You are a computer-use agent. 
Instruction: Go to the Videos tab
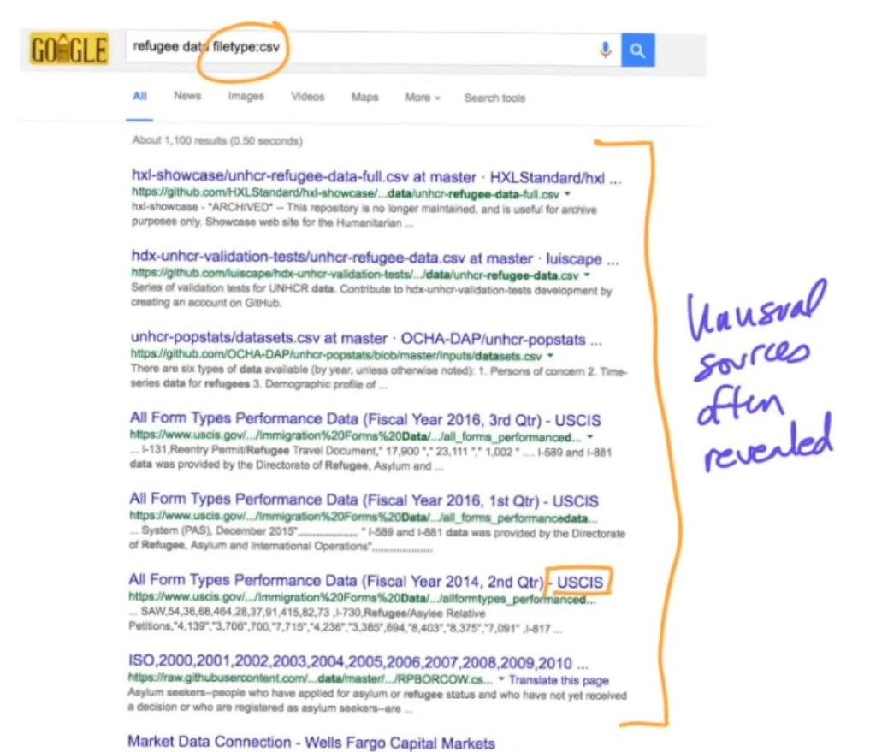coord(307,97)
